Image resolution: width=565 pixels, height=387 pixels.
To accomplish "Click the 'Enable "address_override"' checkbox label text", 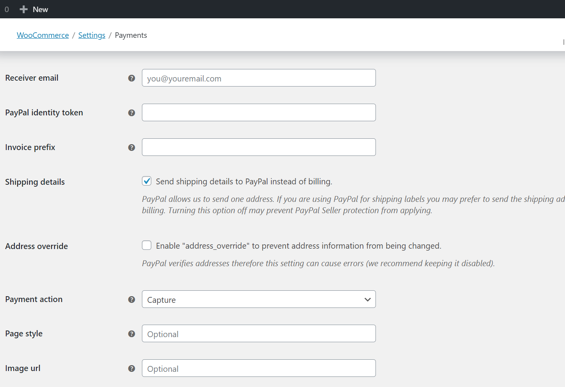I will 299,246.
